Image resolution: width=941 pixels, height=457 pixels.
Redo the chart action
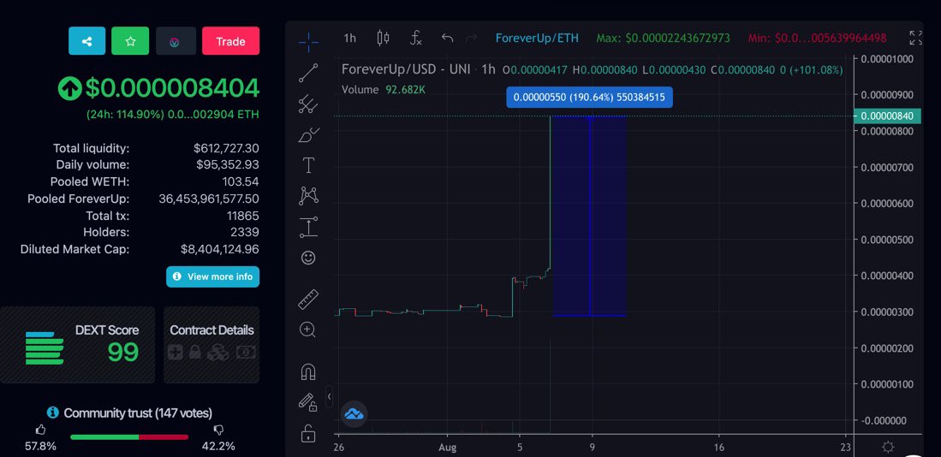(x=472, y=39)
